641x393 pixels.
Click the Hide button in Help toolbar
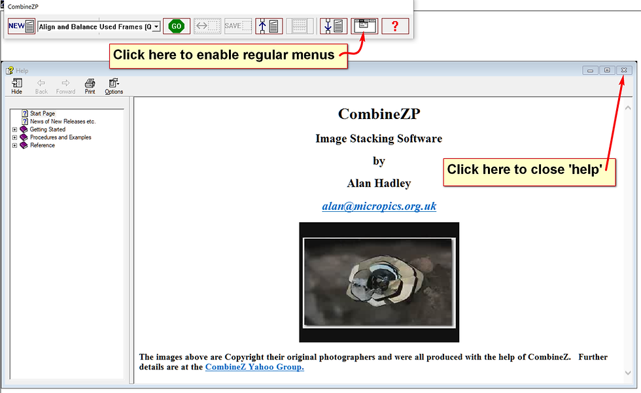coord(17,86)
